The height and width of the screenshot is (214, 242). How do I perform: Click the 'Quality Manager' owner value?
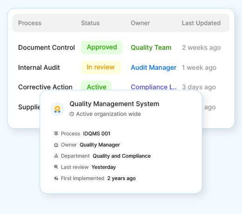(x=100, y=145)
